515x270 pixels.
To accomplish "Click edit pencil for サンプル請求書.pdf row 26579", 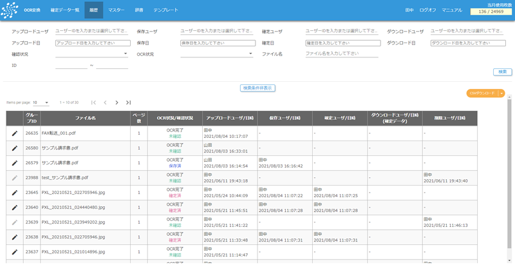I will coord(15,162).
